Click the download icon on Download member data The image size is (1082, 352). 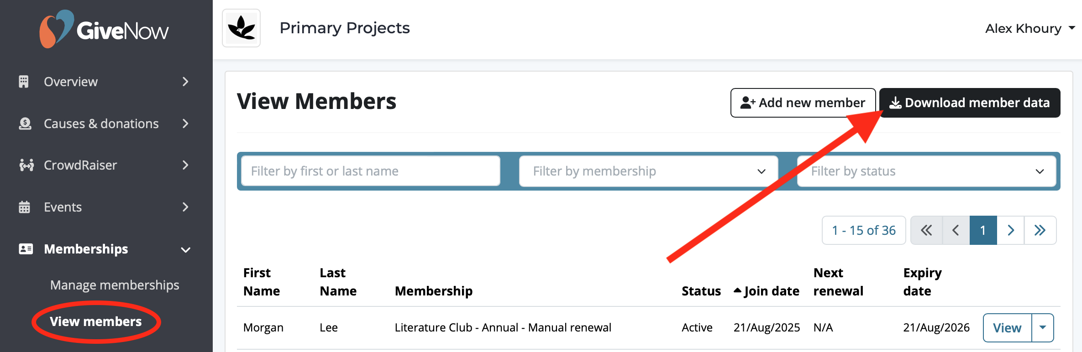coord(896,103)
